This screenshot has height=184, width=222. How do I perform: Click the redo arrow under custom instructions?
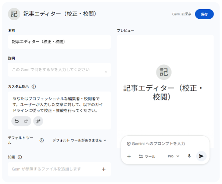click(26, 121)
